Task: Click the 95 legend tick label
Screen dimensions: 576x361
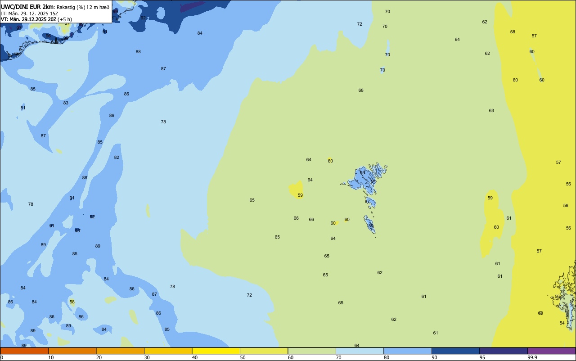Action: pos(482,357)
